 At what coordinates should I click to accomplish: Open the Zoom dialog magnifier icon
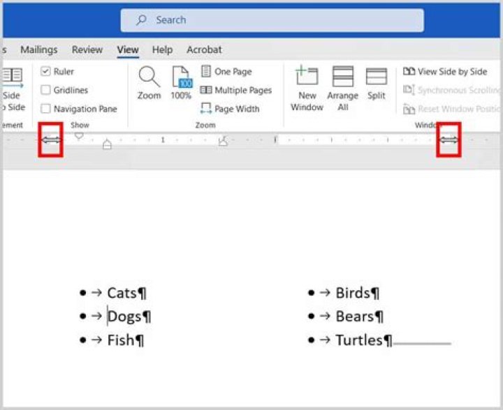pyautogui.click(x=149, y=77)
